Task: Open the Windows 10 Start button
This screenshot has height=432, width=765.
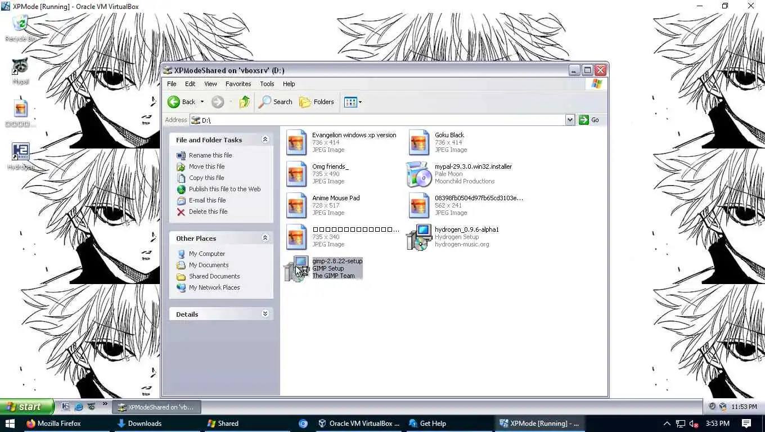Action: (10, 424)
